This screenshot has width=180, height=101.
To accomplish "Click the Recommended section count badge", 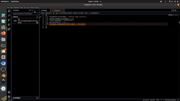I will click(x=37, y=98).
